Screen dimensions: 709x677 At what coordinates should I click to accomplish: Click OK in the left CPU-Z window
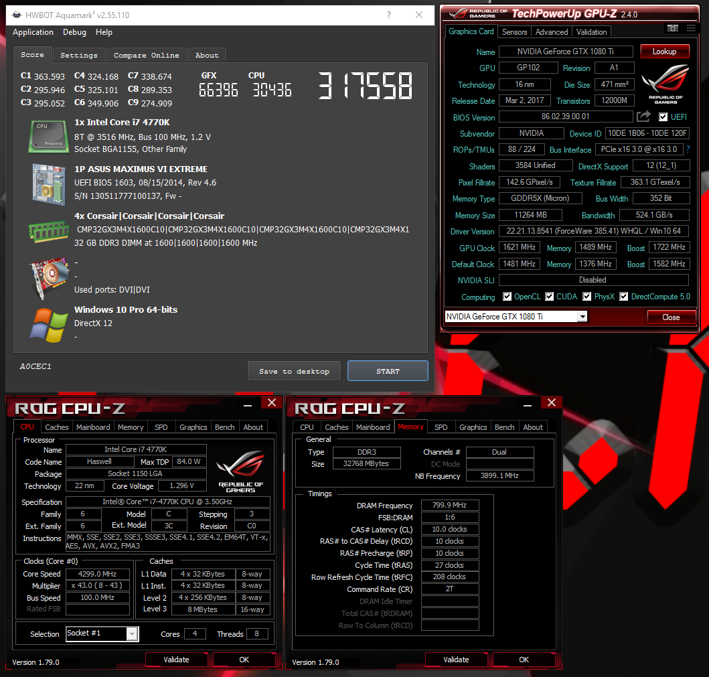point(244,660)
